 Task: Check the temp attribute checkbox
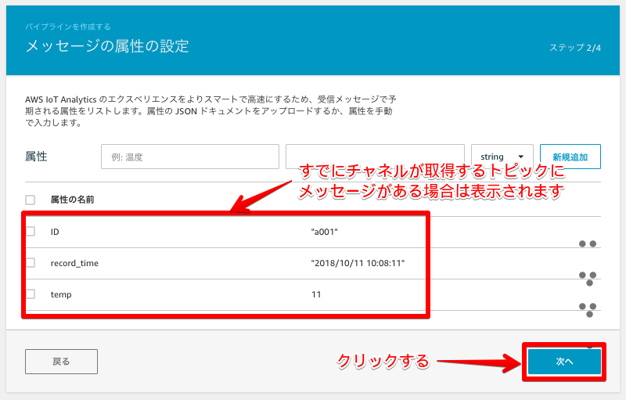click(x=31, y=294)
